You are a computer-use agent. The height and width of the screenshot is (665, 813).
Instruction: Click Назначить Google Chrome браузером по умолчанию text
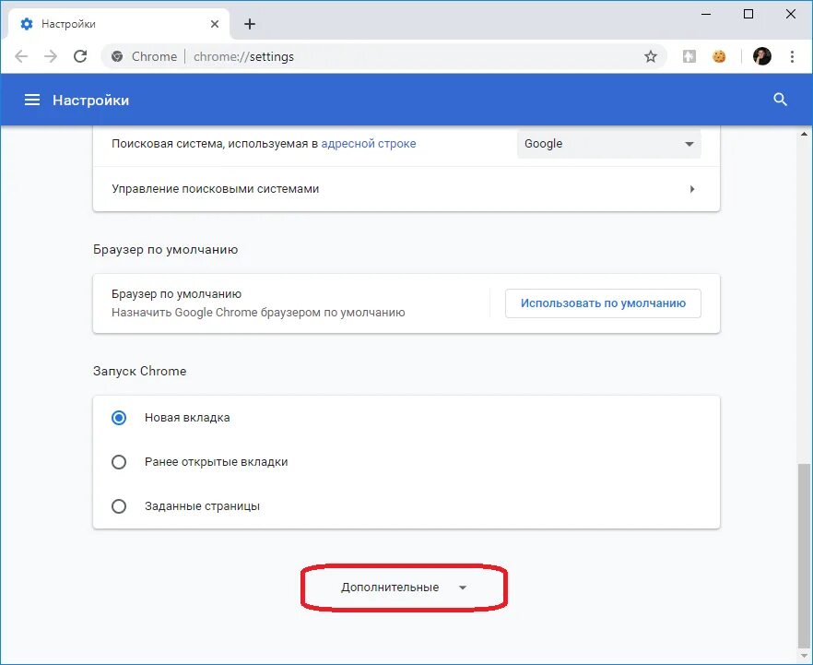258,313
